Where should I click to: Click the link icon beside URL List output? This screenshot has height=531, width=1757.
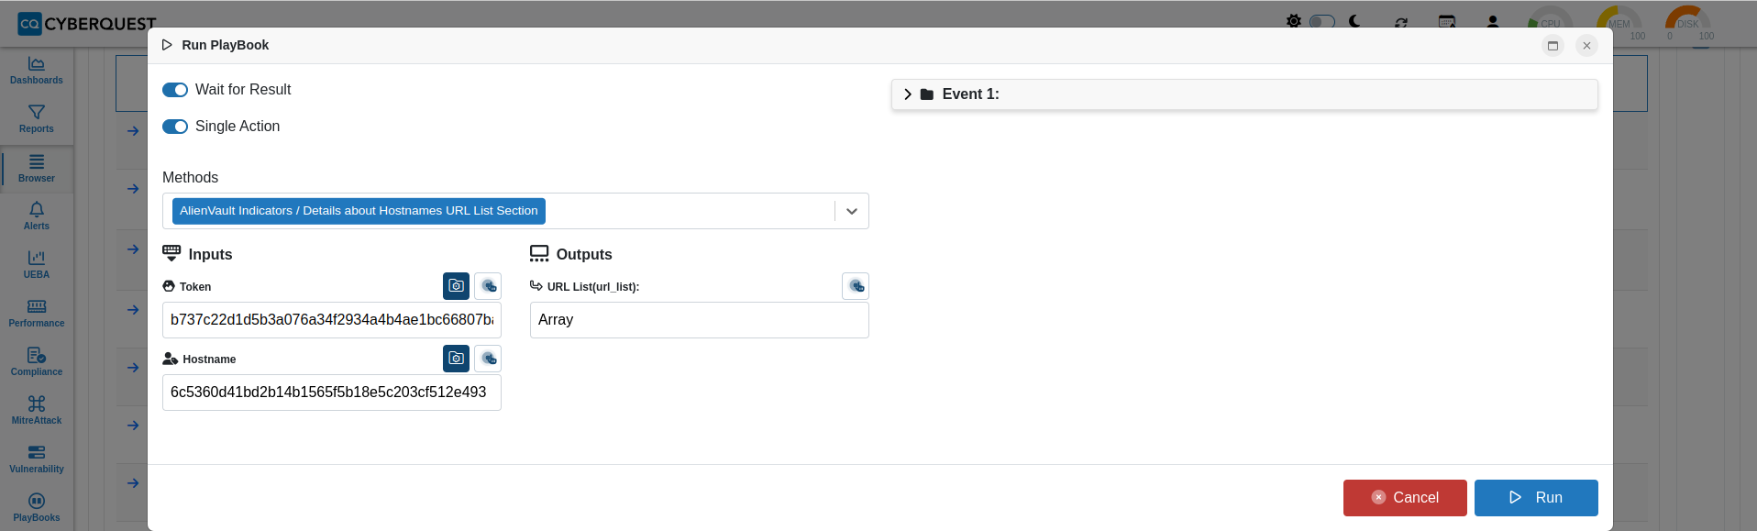856,286
